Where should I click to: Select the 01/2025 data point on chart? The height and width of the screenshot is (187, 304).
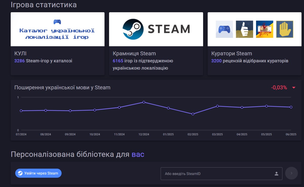(168, 108)
